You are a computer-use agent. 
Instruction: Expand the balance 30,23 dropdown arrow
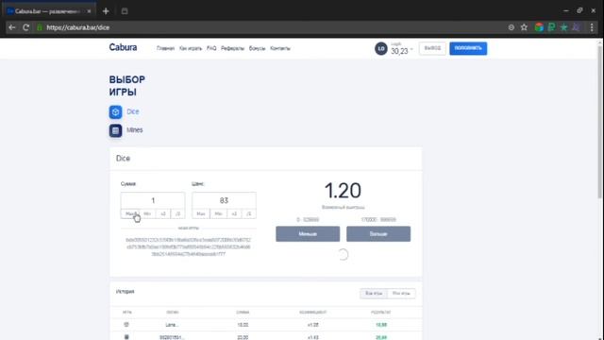point(411,50)
